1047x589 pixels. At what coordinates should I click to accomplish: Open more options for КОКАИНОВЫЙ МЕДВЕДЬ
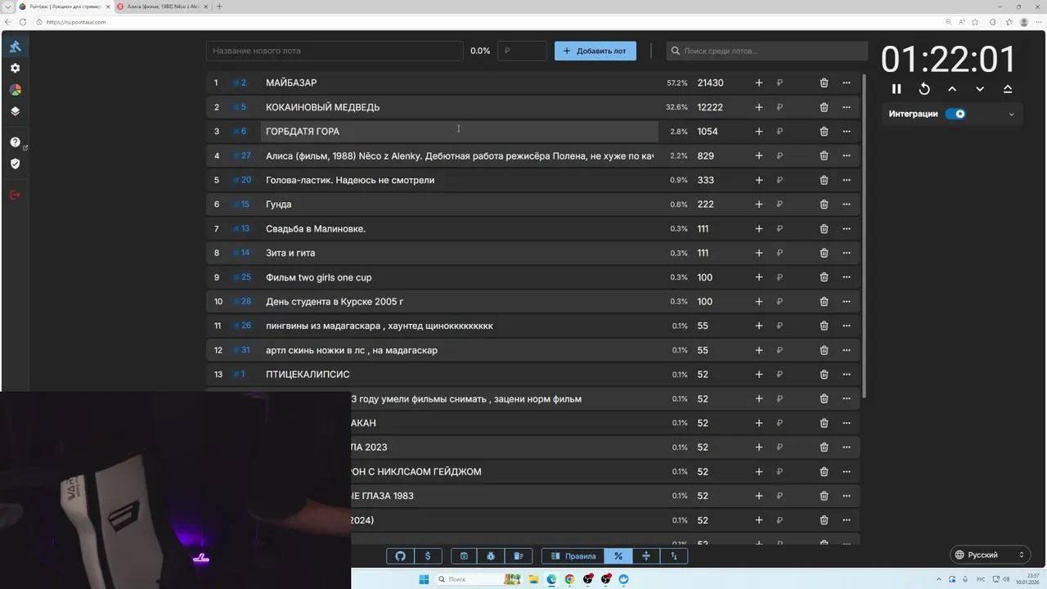847,107
